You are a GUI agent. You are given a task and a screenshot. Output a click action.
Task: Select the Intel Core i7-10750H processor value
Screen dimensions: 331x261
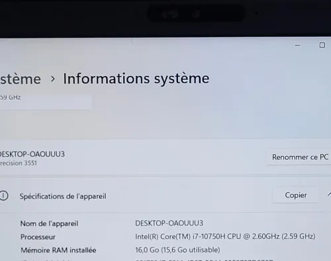[x=225, y=237]
